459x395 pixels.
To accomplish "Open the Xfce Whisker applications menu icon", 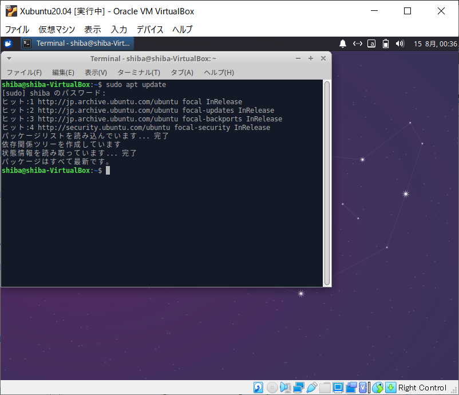I will click(x=8, y=44).
